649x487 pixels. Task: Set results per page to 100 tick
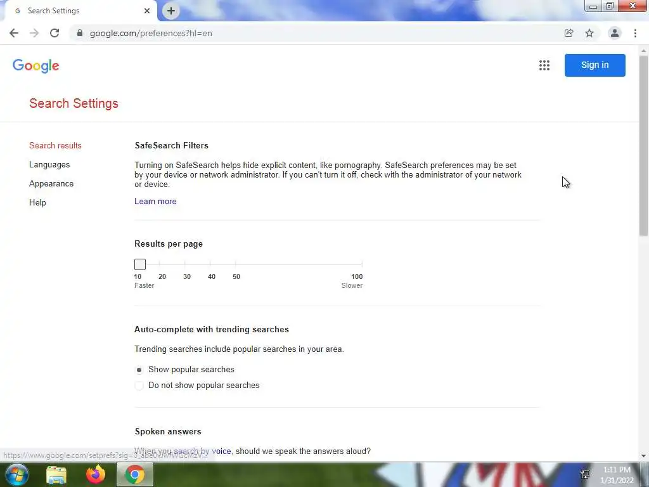tap(362, 264)
